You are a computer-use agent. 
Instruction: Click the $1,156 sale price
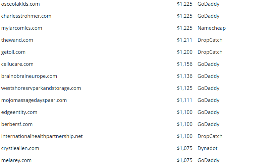184,64
